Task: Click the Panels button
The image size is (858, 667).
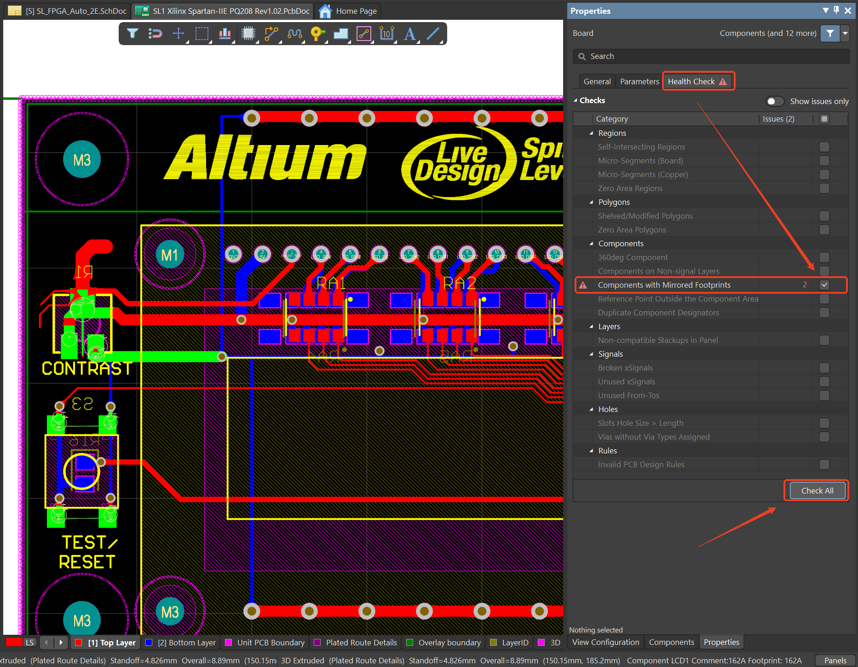Action: point(835,661)
